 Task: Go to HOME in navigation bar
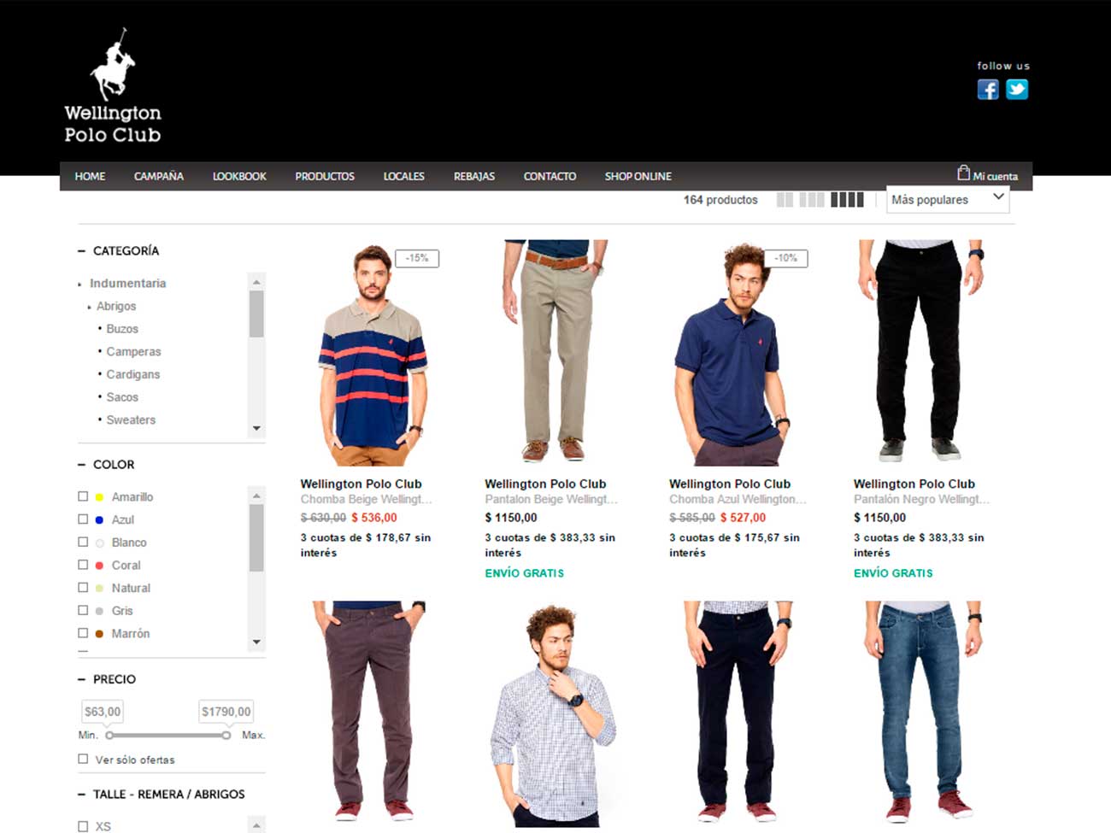90,176
